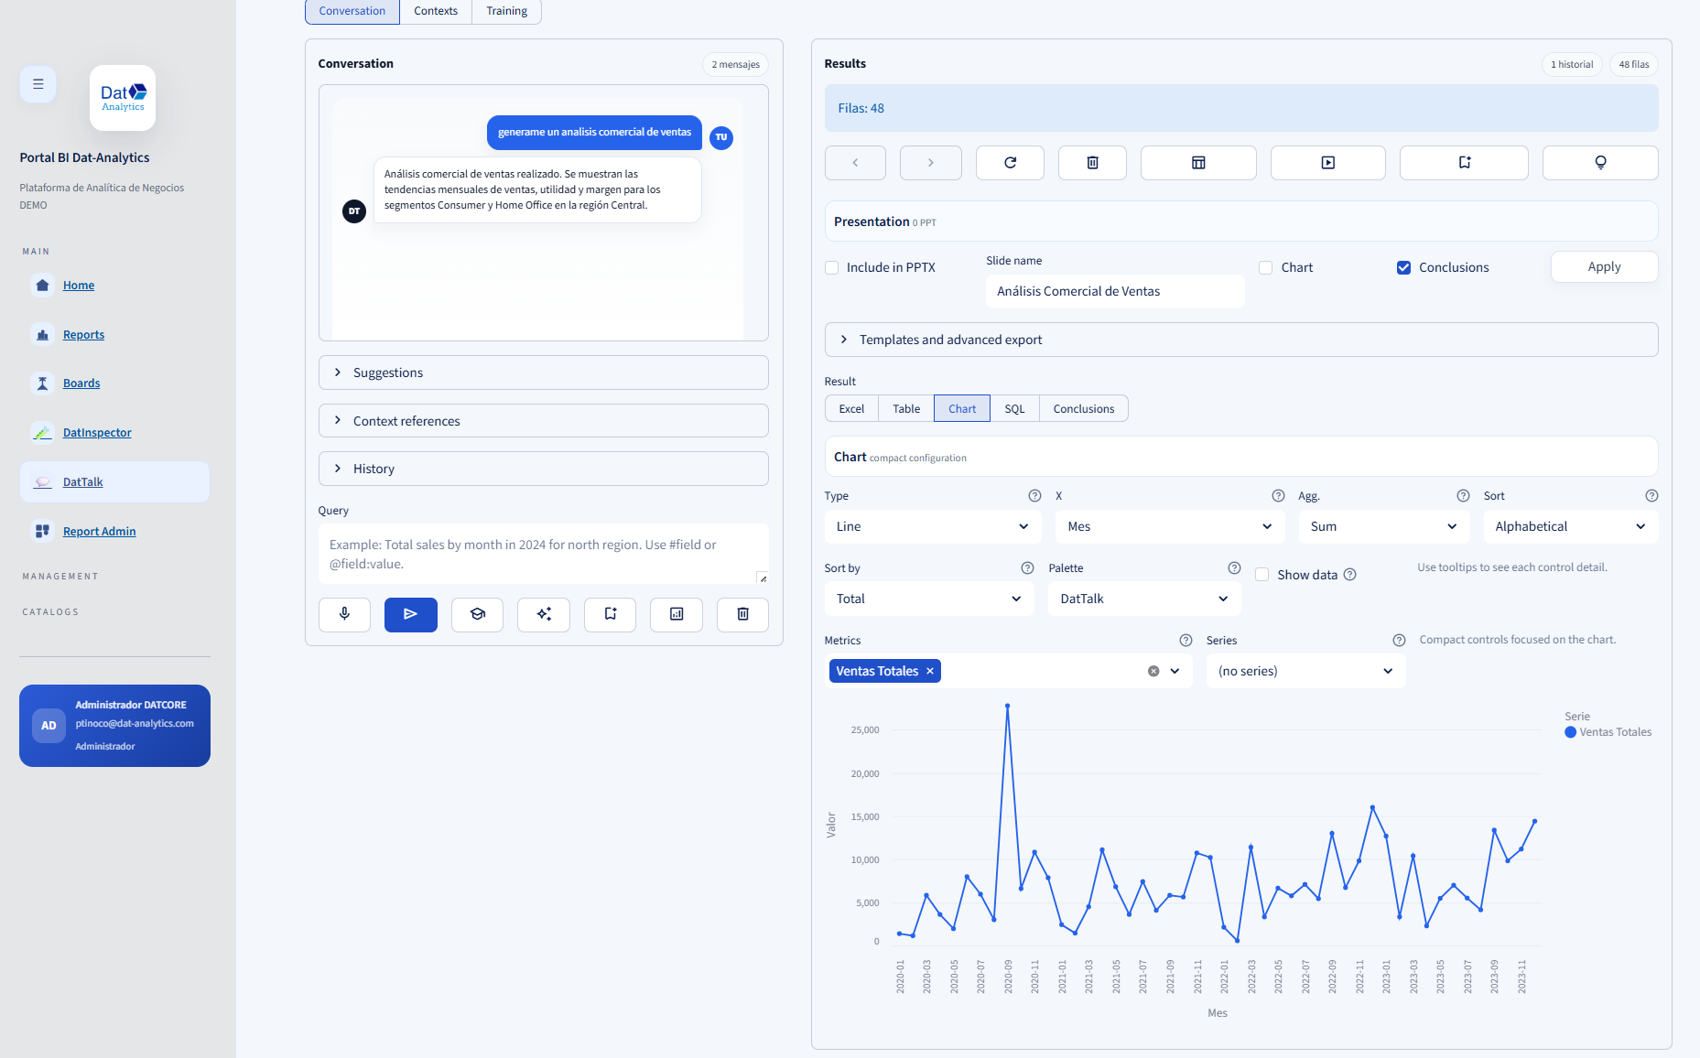Select the Conversation tab
Image resolution: width=1700 pixels, height=1058 pixels.
[x=352, y=11]
